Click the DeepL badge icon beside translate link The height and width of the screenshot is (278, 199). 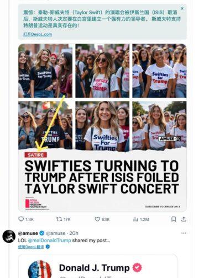click(x=48, y=247)
